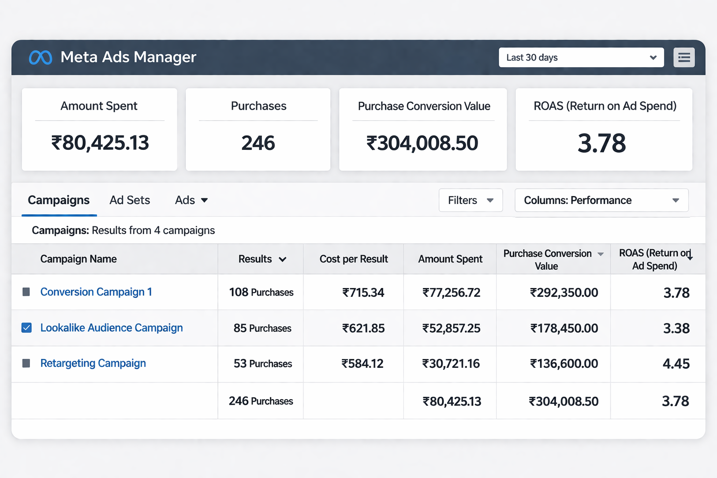Click sort arrow on ROAS column header
Screen dimensions: 717x478
[690, 257]
